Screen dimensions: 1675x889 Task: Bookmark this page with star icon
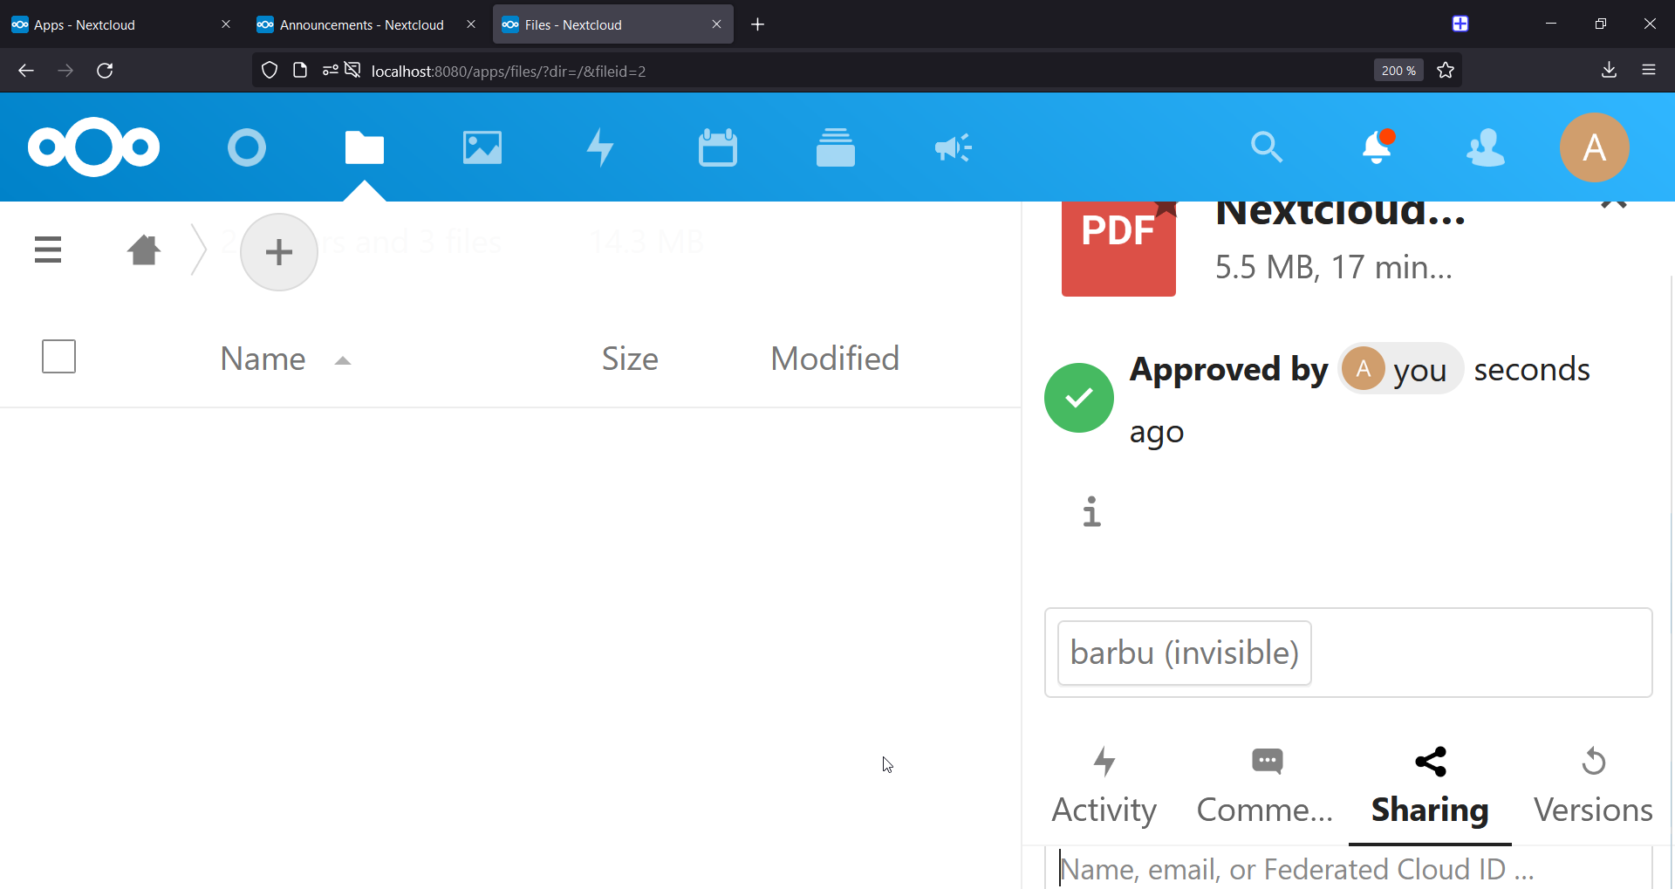tap(1446, 71)
